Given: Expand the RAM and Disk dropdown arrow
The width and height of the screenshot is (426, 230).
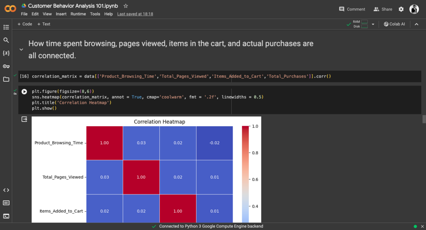Looking at the screenshot, I should point(373,24).
